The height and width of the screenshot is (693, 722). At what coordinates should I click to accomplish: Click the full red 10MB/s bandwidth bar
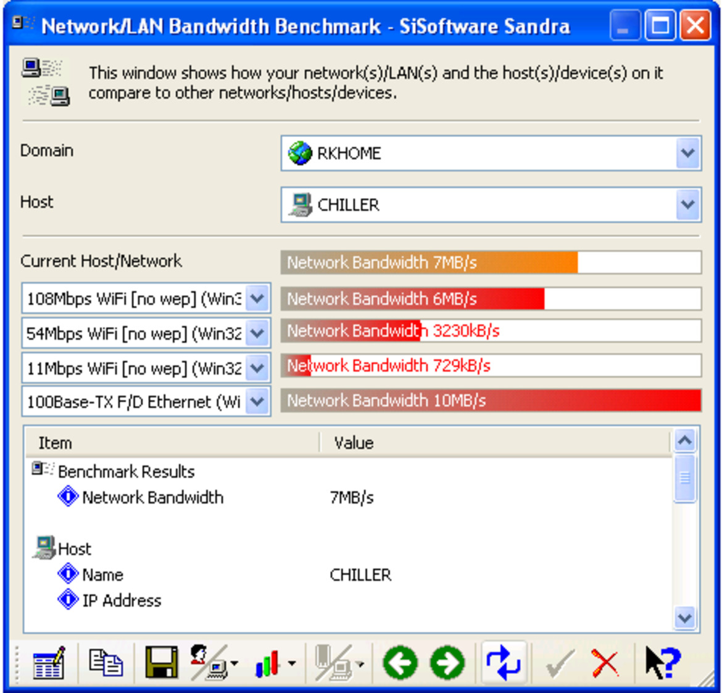pos(491,400)
